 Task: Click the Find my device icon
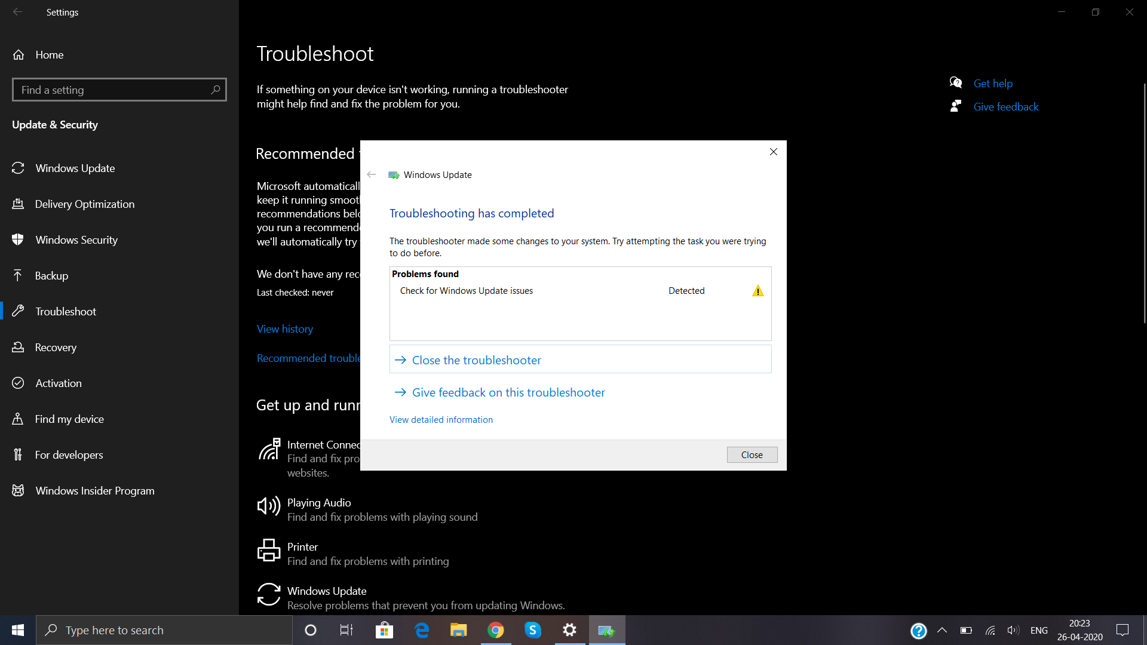(x=18, y=419)
